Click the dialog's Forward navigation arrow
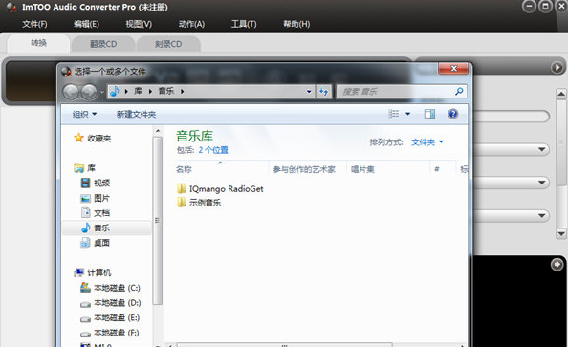Viewport: 568px width, 347px height. 89,92
